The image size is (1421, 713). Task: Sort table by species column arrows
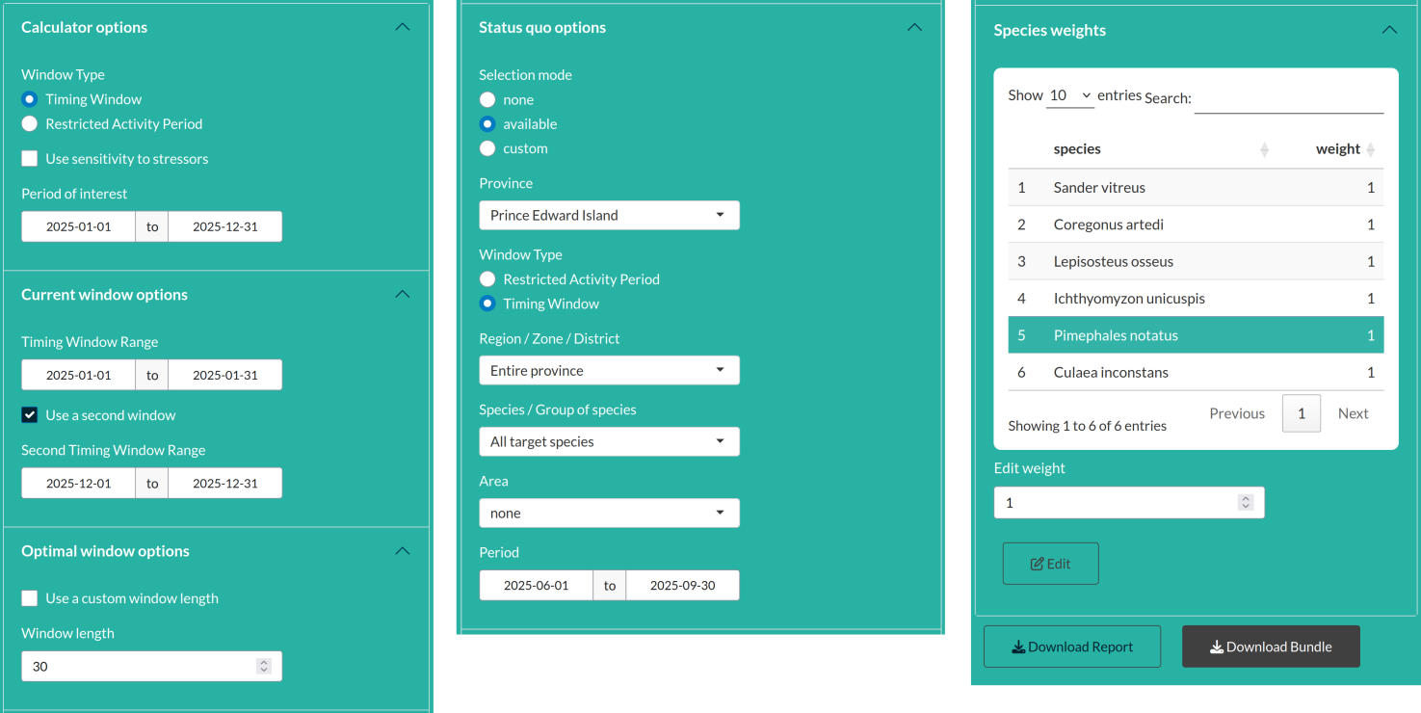coord(1265,149)
